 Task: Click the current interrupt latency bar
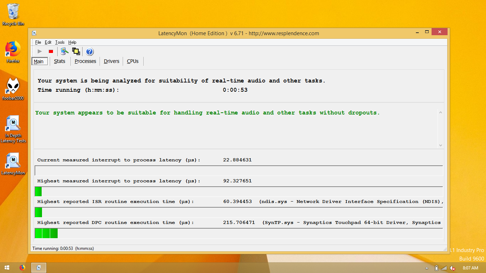point(239,171)
